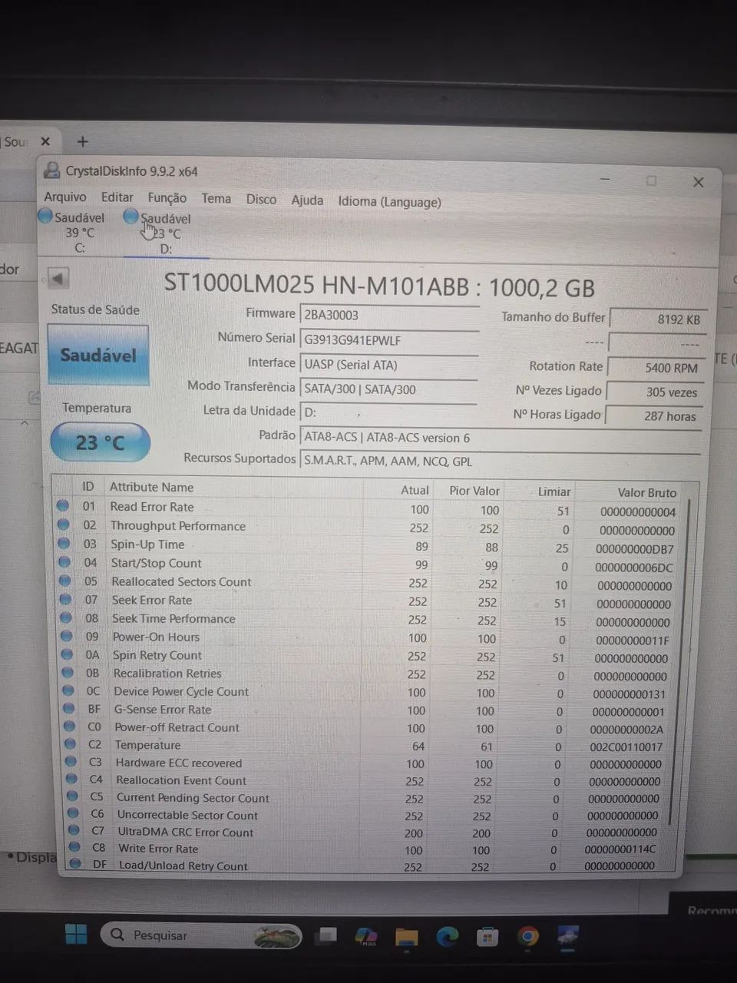The height and width of the screenshot is (983, 737).
Task: Open the Disco menu
Action: pyautogui.click(x=261, y=199)
